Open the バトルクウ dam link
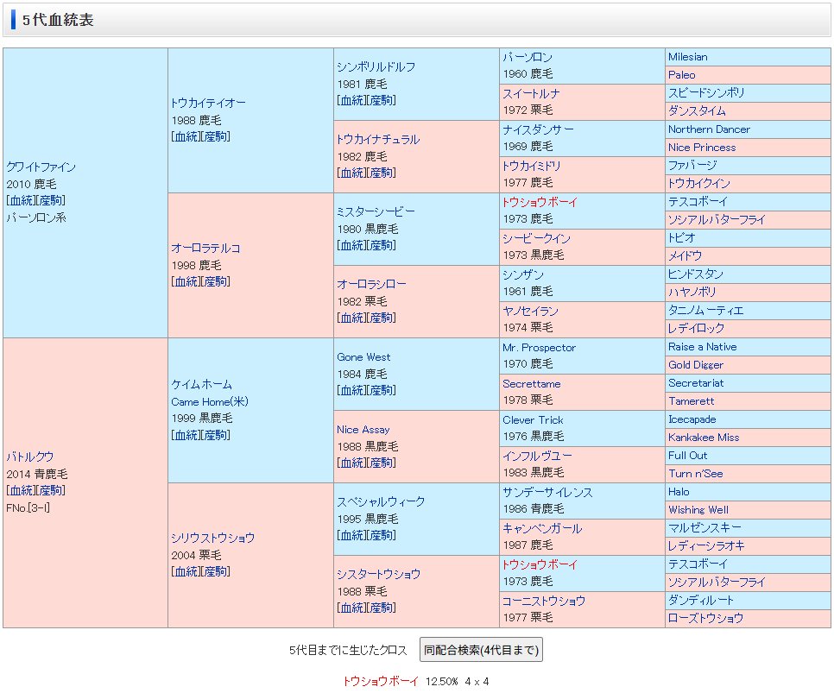This screenshot has height=693, width=834. (29, 457)
